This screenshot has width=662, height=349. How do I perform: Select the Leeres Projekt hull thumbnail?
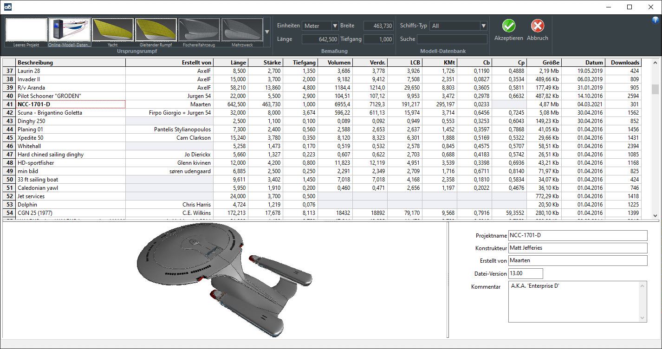coord(26,32)
